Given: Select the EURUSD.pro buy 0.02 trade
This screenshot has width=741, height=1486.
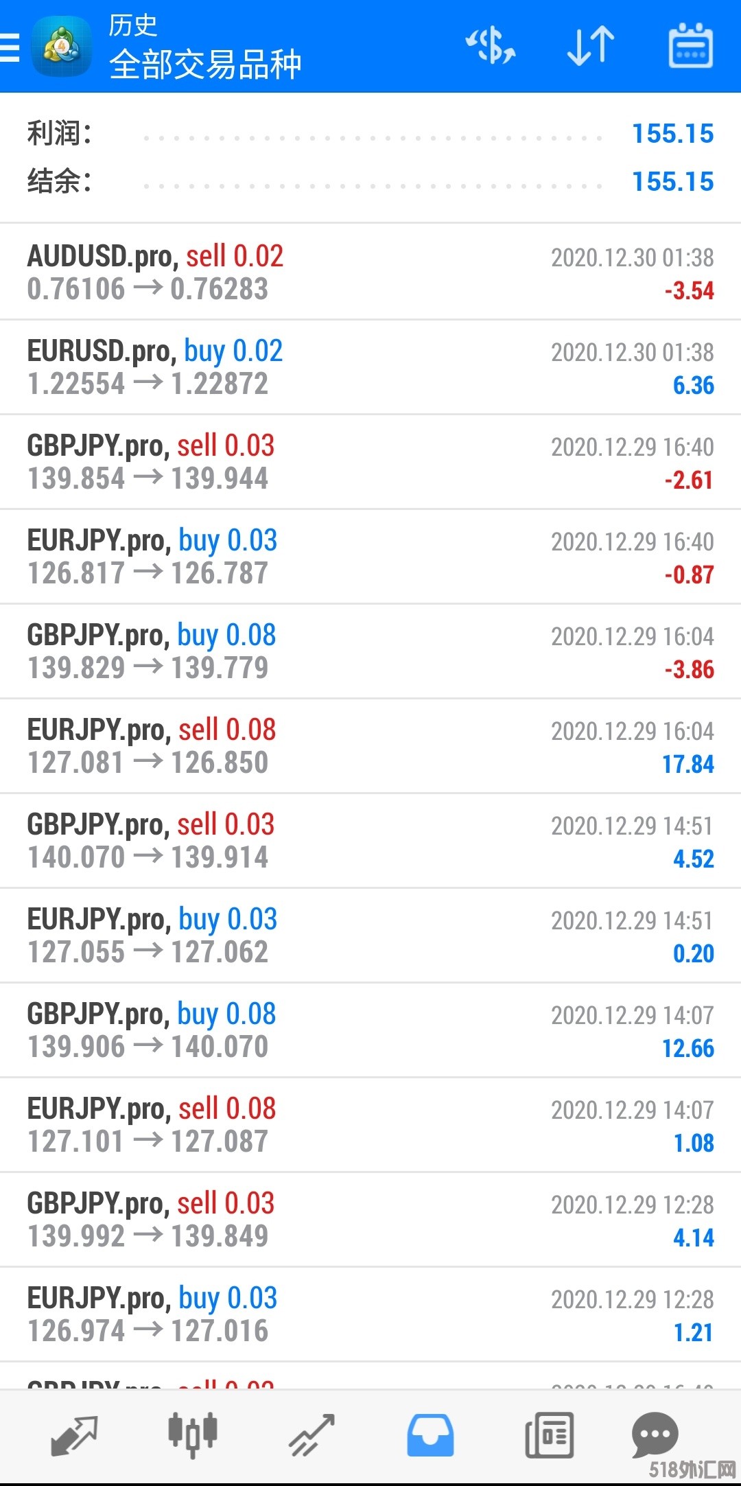Looking at the screenshot, I should click(370, 367).
